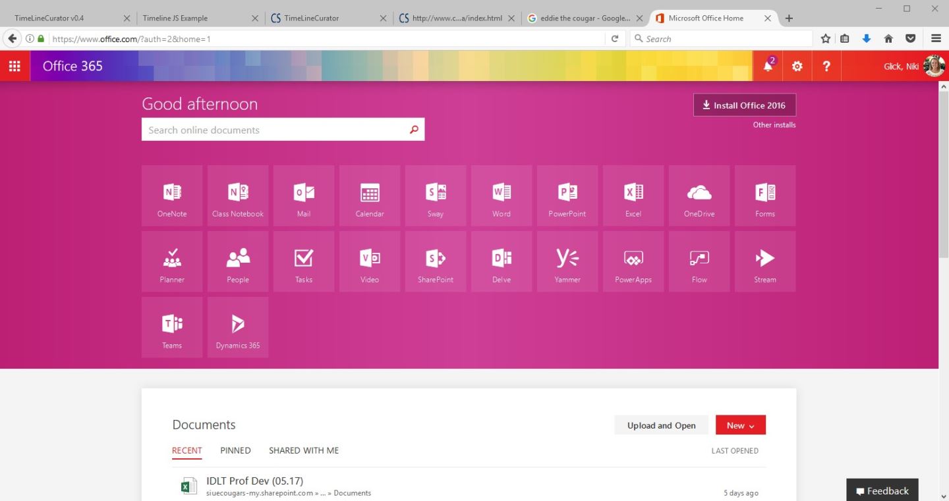Screen dimensions: 949x501
Task: Open the Planner app tile
Action: pyautogui.click(x=172, y=261)
